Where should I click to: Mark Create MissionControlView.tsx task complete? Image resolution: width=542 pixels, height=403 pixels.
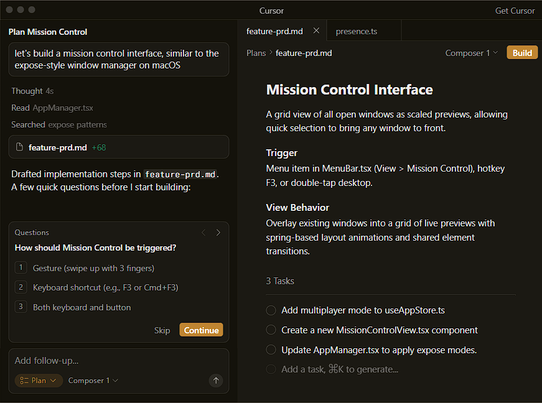pyautogui.click(x=271, y=330)
